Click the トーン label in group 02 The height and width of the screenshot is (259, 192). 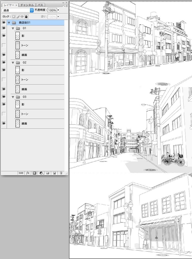[x=25, y=80]
